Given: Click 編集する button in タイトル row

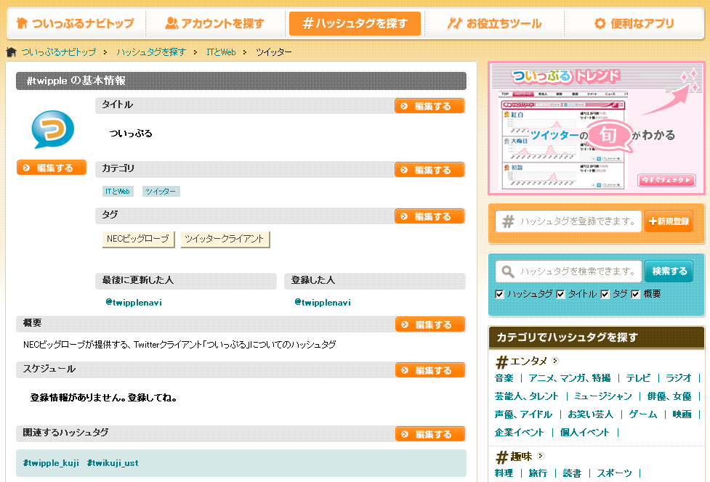Looking at the screenshot, I should point(429,106).
